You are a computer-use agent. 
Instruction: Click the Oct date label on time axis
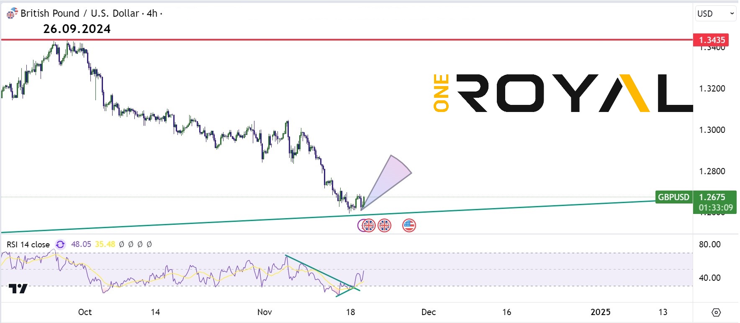(x=85, y=312)
